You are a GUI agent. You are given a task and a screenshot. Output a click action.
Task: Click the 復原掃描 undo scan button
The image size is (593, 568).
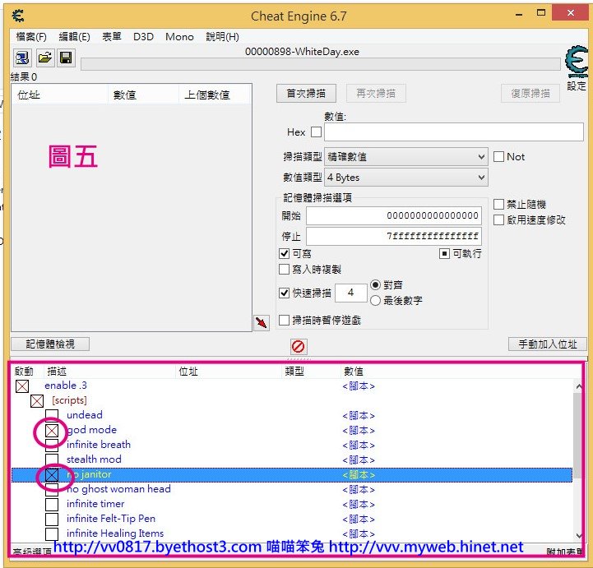click(530, 94)
